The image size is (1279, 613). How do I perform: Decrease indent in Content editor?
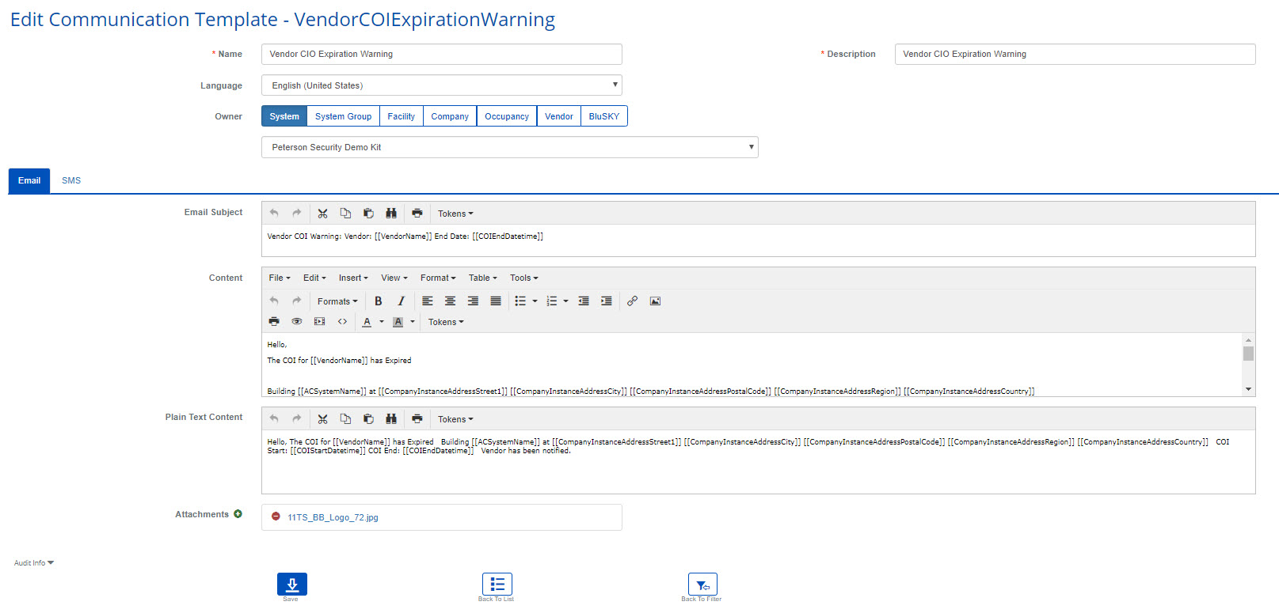point(584,301)
